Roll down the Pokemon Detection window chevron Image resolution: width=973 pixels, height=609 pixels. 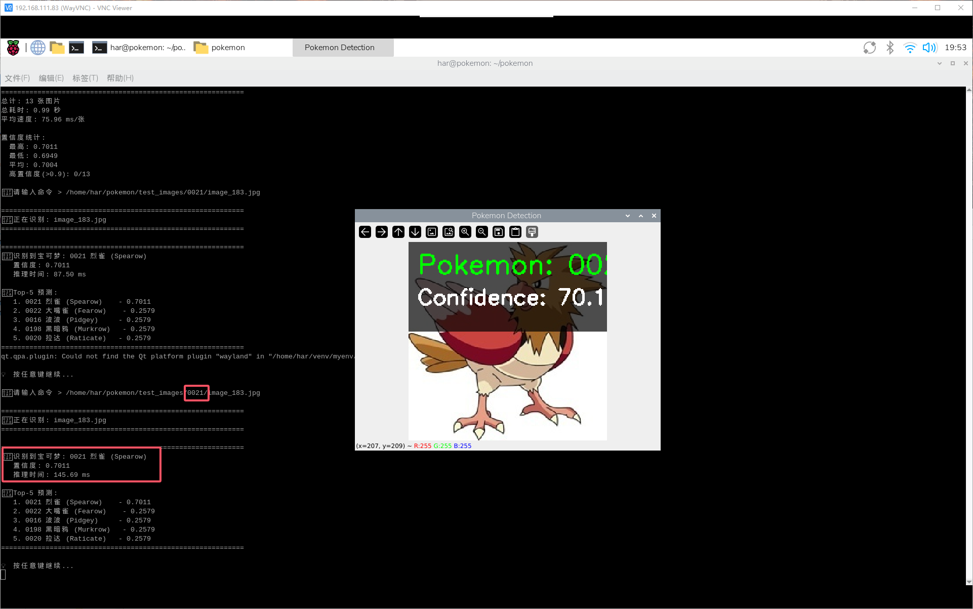pyautogui.click(x=628, y=216)
